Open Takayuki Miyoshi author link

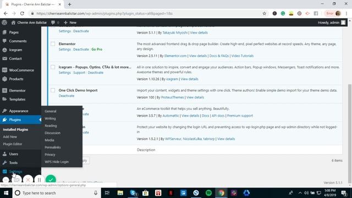click(x=175, y=33)
